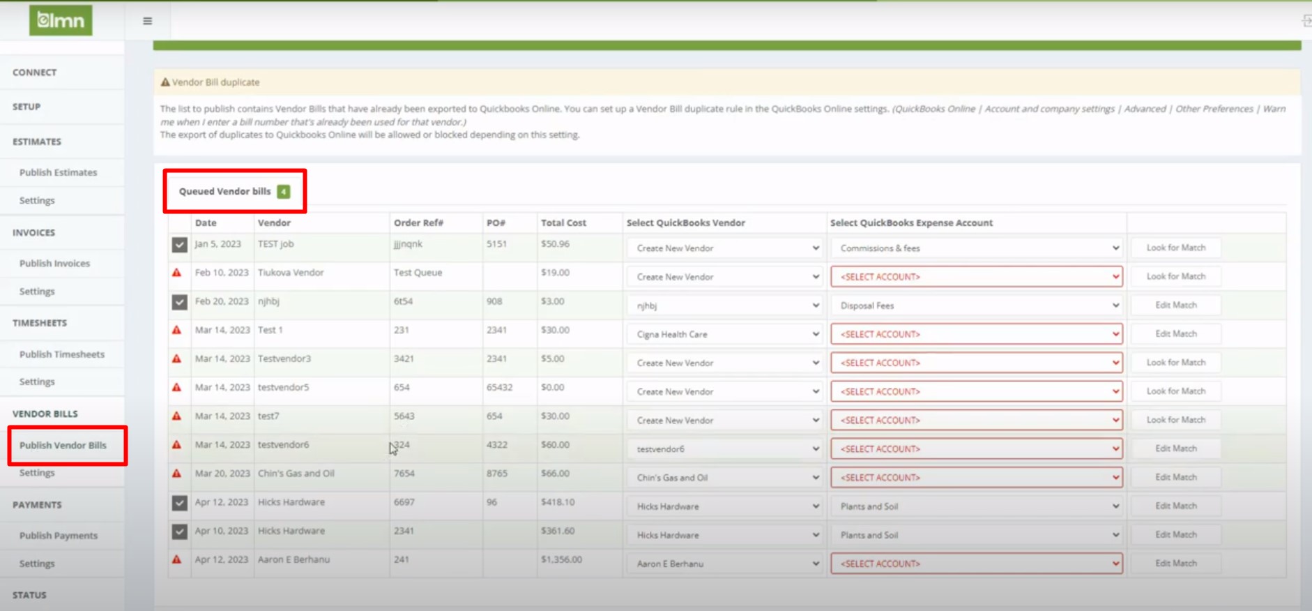Open Publish Vendor Bills in sidebar

pos(63,445)
